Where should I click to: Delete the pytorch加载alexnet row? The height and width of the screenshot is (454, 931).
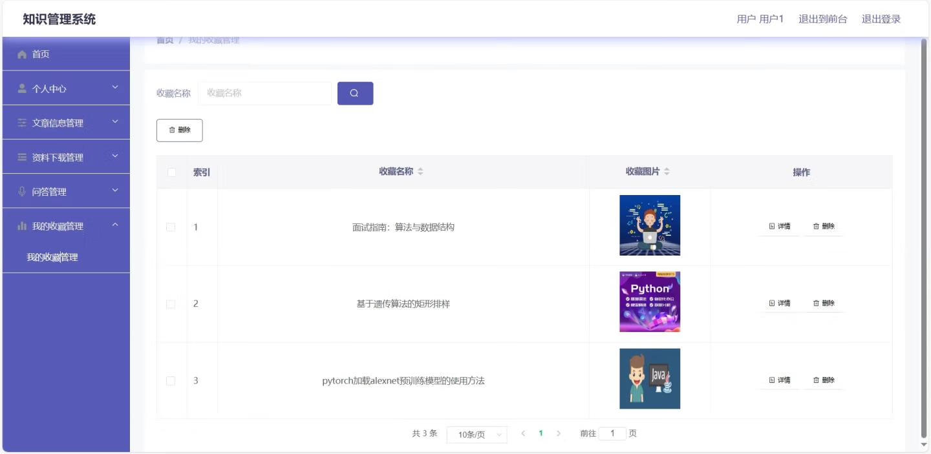point(823,380)
